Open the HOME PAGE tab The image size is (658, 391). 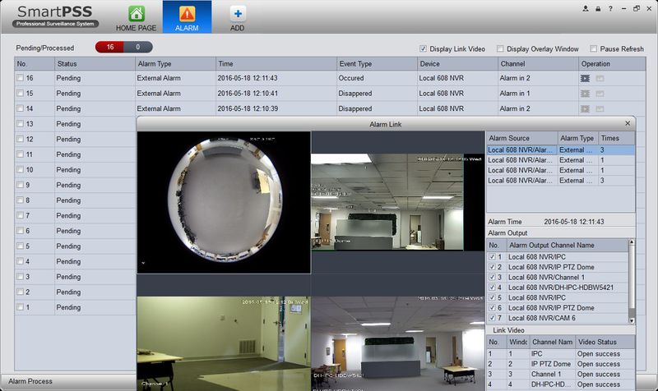tap(136, 17)
